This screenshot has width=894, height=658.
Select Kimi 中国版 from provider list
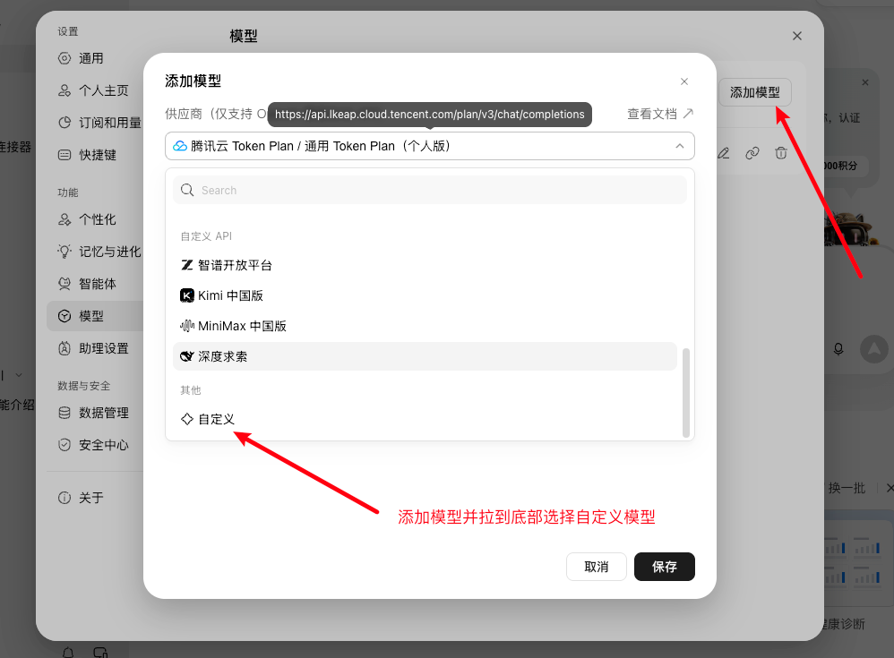[425, 295]
